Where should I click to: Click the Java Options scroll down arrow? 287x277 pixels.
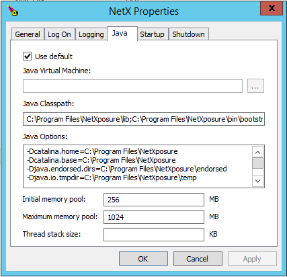(x=257, y=181)
